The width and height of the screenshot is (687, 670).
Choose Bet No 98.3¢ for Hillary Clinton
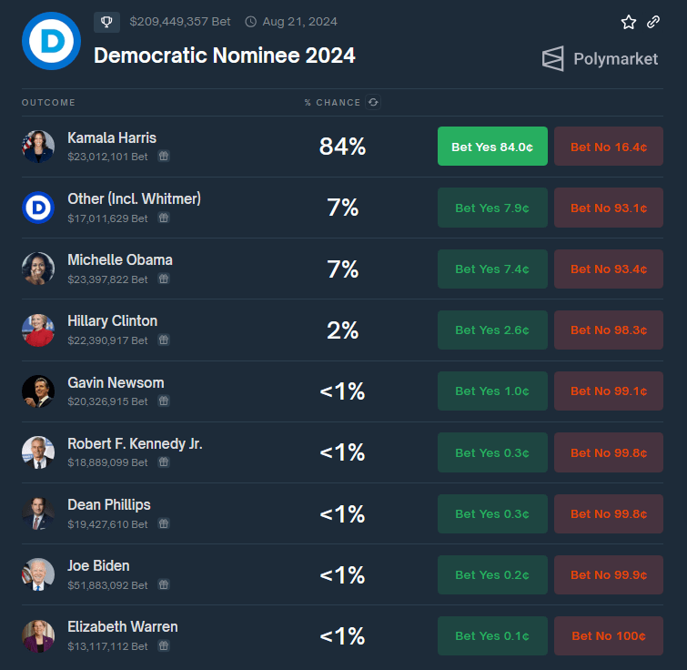(x=609, y=330)
